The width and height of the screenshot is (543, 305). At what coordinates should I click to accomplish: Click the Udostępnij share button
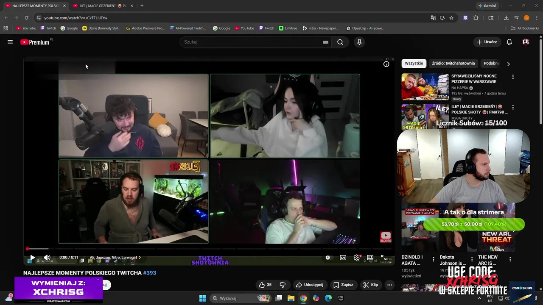click(310, 285)
